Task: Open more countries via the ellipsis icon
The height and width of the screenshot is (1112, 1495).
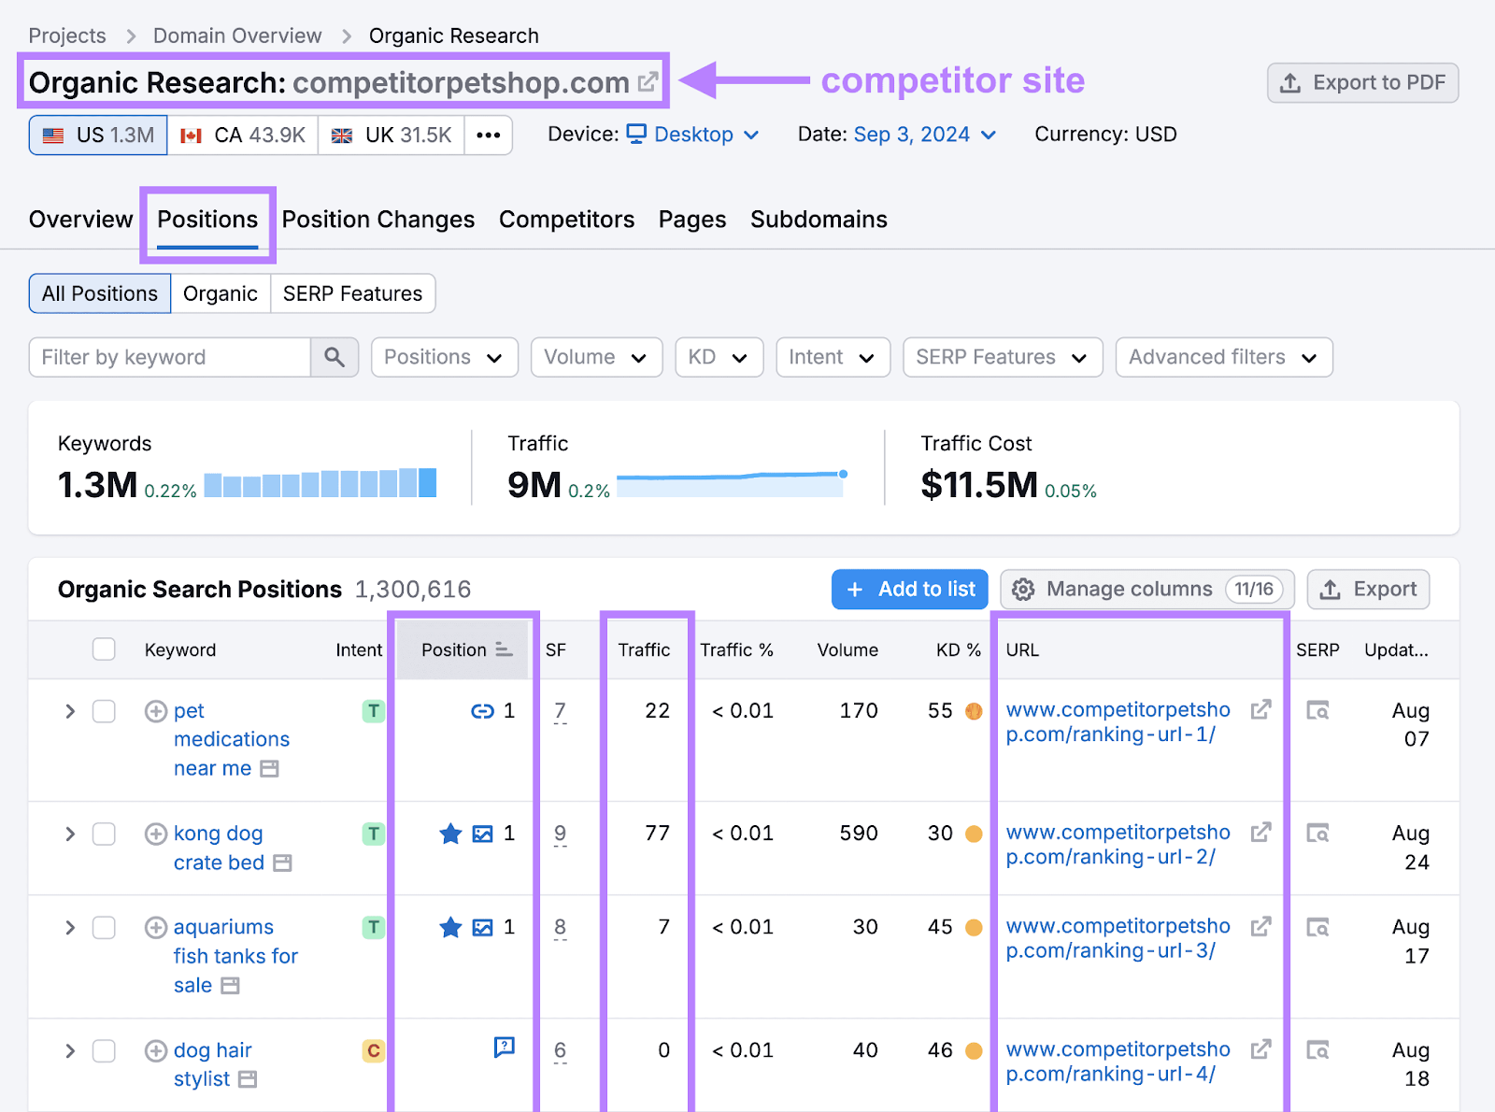Action: pos(488,135)
